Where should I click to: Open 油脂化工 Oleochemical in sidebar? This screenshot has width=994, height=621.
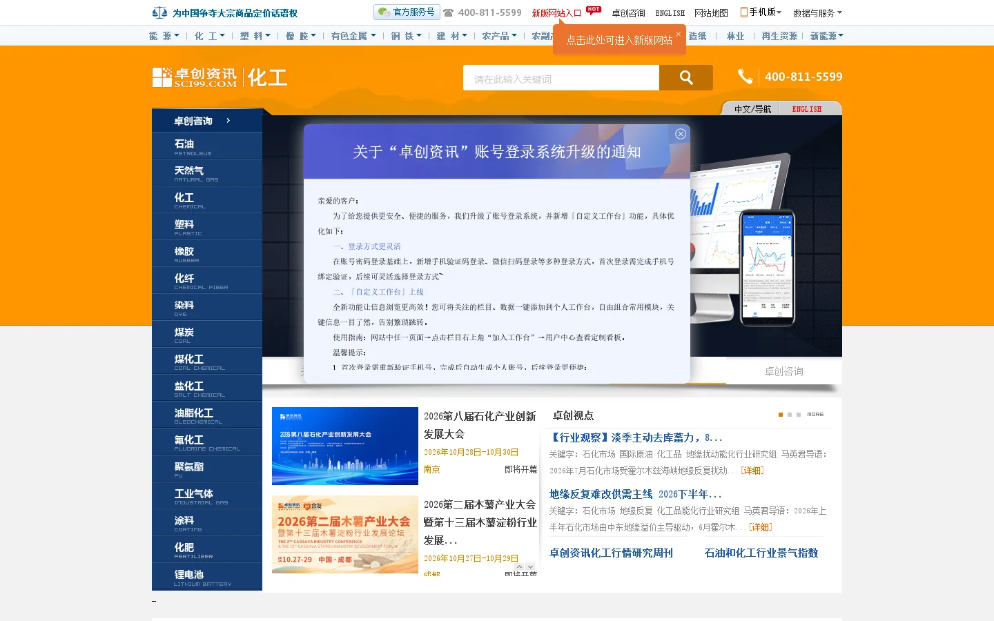pyautogui.click(x=207, y=415)
